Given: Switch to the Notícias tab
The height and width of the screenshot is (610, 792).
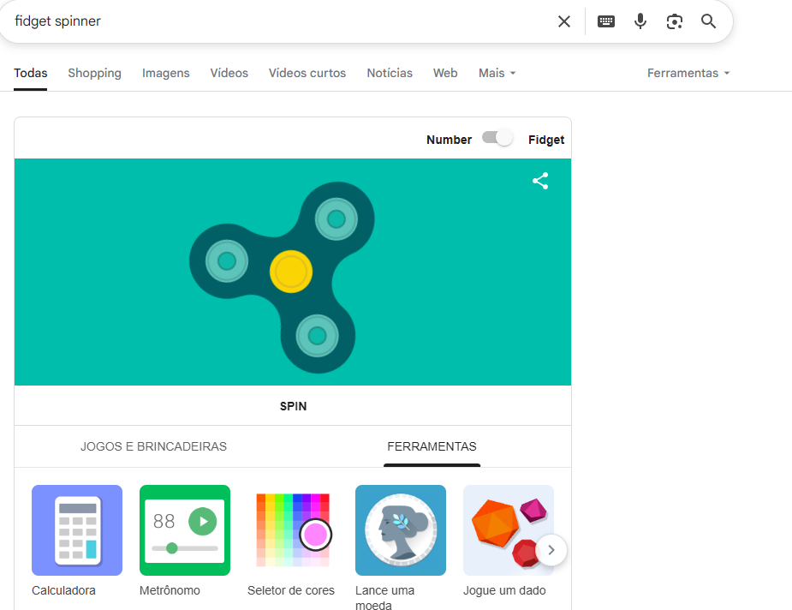Looking at the screenshot, I should click(390, 74).
